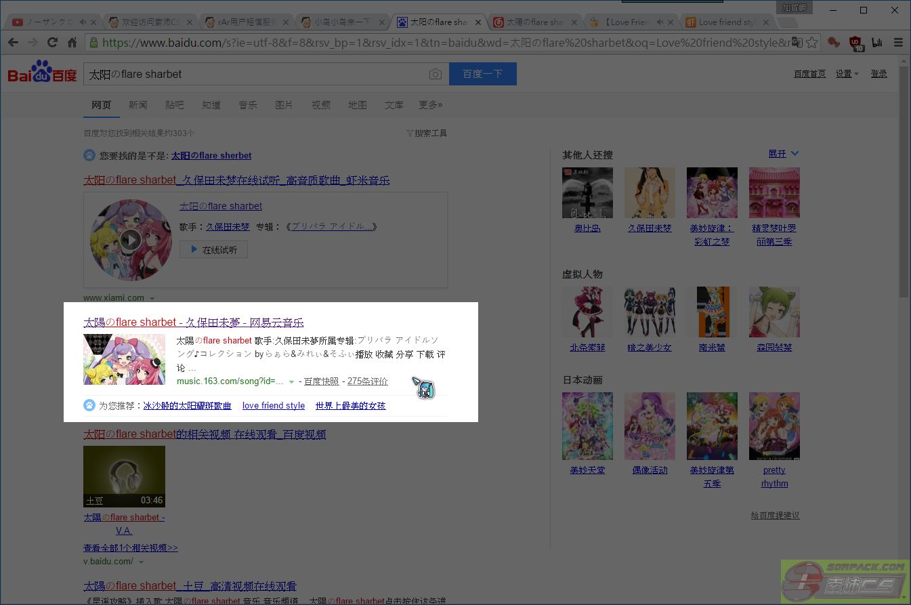Open the red extension icon beside the star

[x=834, y=43]
